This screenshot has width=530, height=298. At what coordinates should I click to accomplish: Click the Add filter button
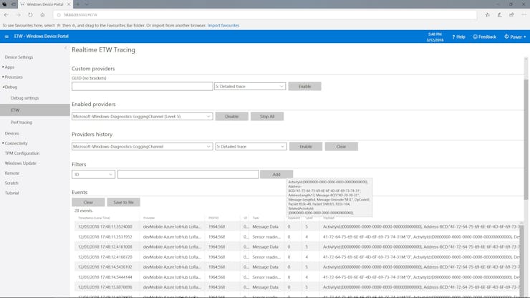click(276, 174)
